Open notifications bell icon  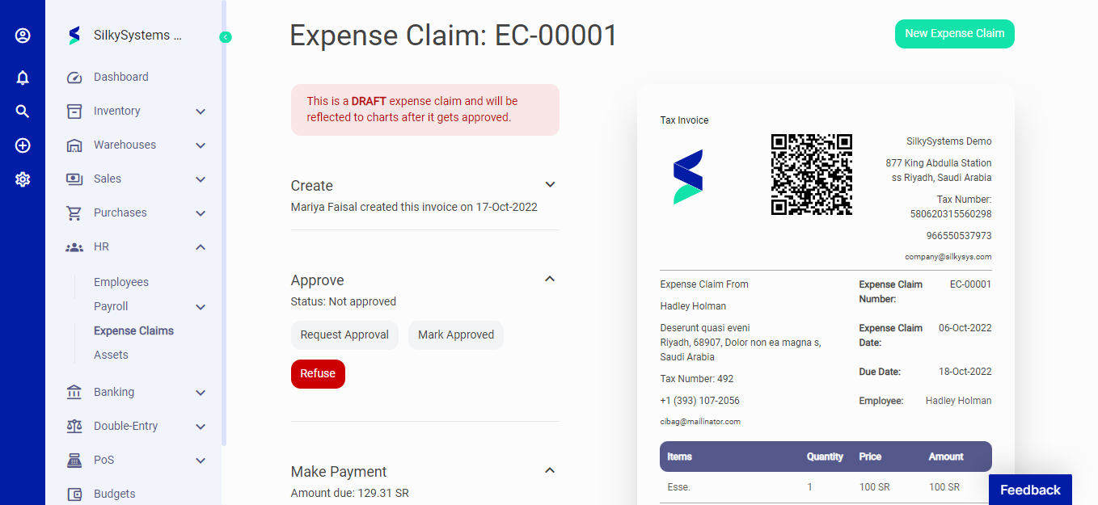pos(23,78)
